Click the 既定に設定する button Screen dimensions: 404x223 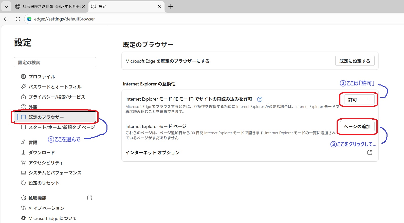[x=355, y=61]
